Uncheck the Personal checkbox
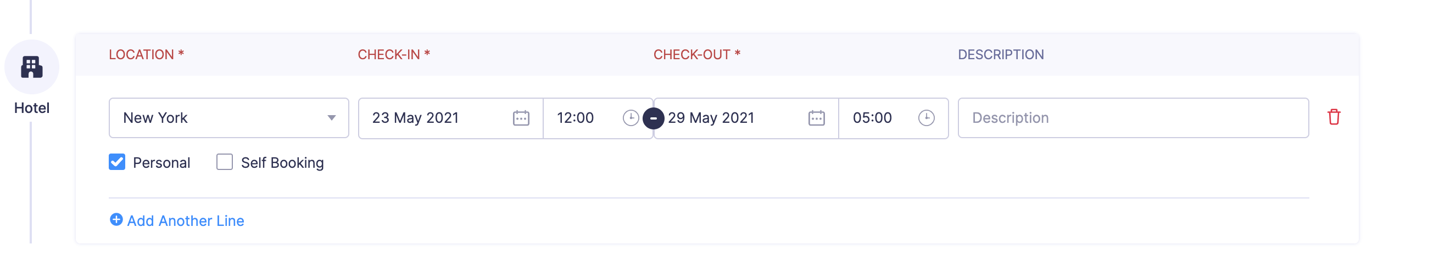The width and height of the screenshot is (1439, 261). (x=118, y=162)
